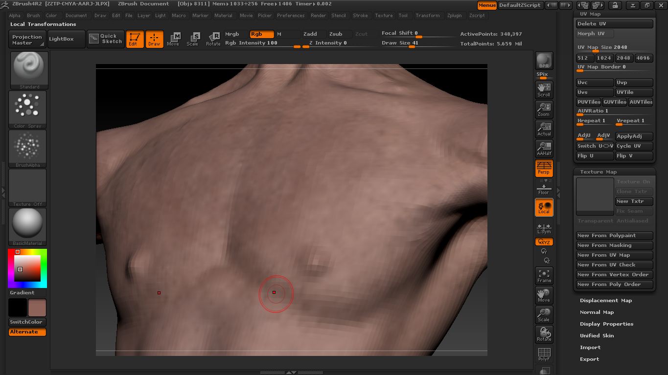The image size is (668, 375).
Task: Disable the Rgb paint mode
Action: point(261,34)
